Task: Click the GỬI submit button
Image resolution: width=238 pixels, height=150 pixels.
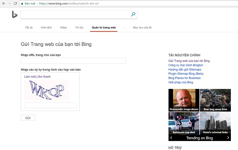Action: tap(28, 118)
